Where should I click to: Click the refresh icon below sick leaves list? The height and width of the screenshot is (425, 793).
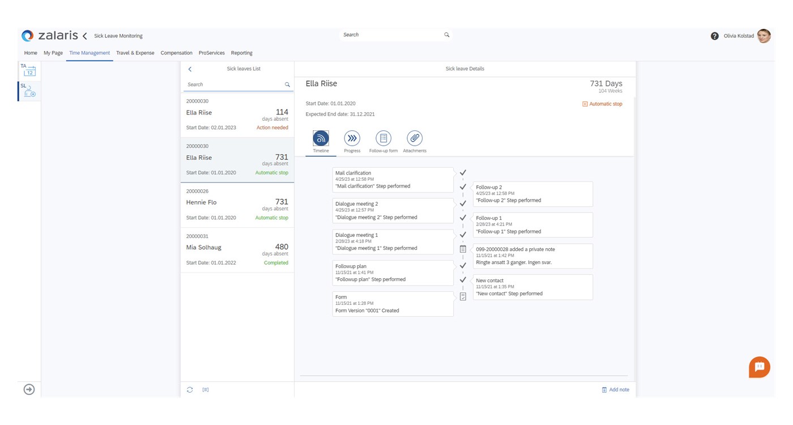190,390
